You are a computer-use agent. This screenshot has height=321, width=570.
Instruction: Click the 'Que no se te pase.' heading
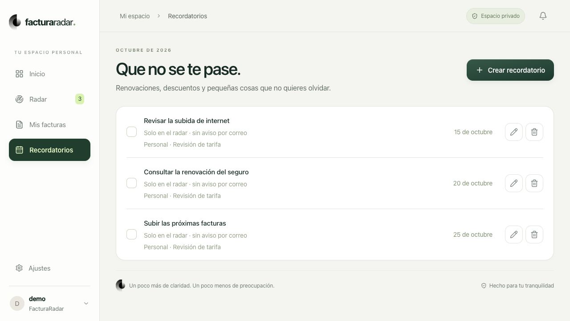[x=178, y=69]
